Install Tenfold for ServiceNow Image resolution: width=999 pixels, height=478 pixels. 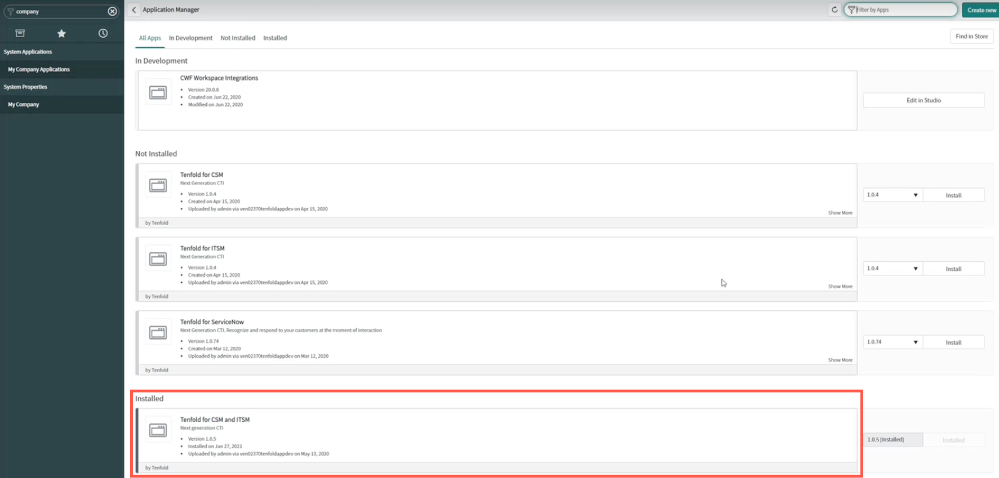[953, 342]
